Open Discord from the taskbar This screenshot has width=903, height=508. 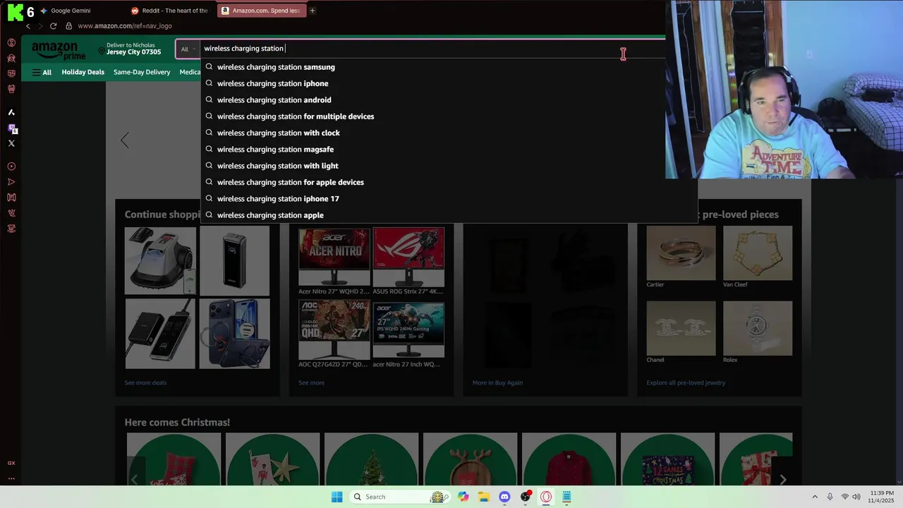click(x=504, y=497)
